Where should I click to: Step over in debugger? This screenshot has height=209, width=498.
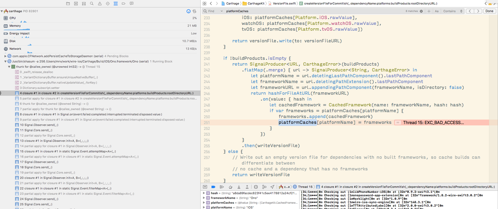[x=230, y=187]
